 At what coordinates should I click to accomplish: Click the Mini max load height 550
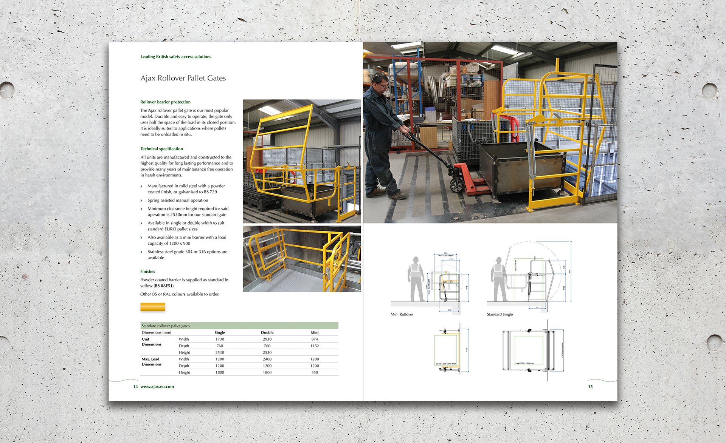coord(315,372)
